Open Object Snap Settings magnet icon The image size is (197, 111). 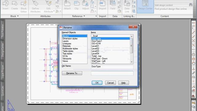click(x=194, y=96)
